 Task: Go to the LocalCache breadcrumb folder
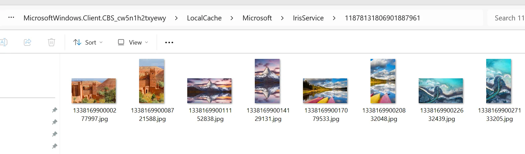(x=204, y=18)
